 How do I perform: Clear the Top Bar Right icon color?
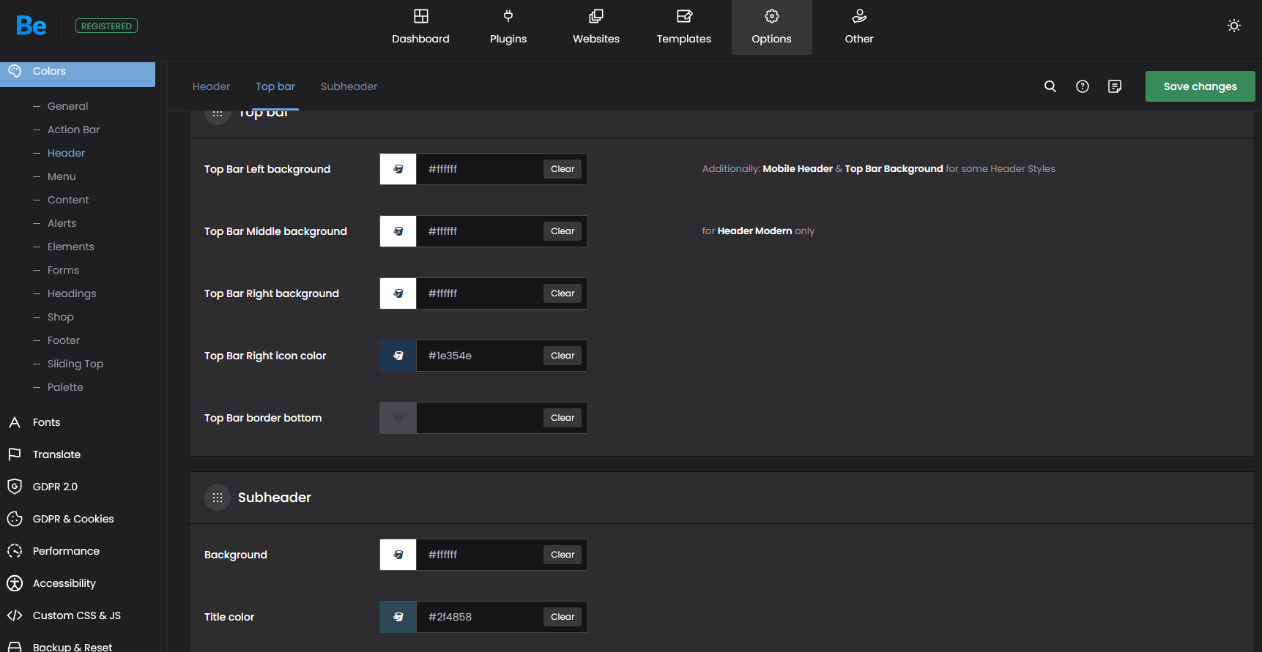click(x=562, y=356)
